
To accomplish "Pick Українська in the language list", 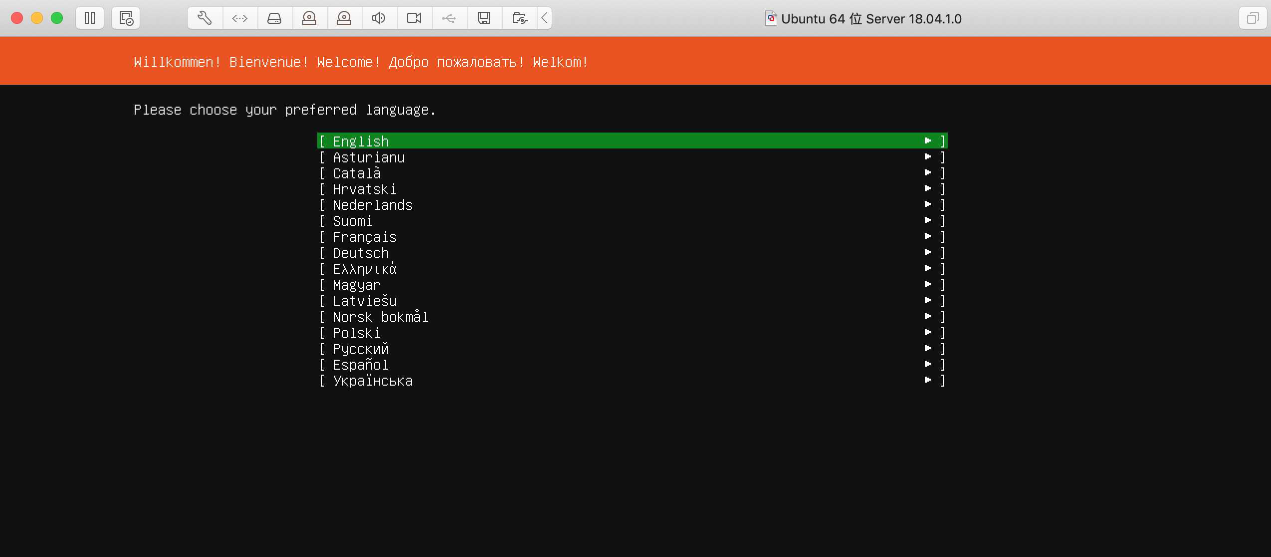I will pyautogui.click(x=632, y=380).
